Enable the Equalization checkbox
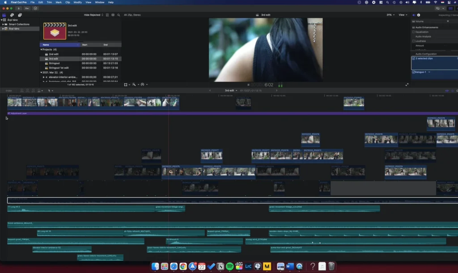Screen dimensions: 458x273 pyautogui.click(x=414, y=32)
